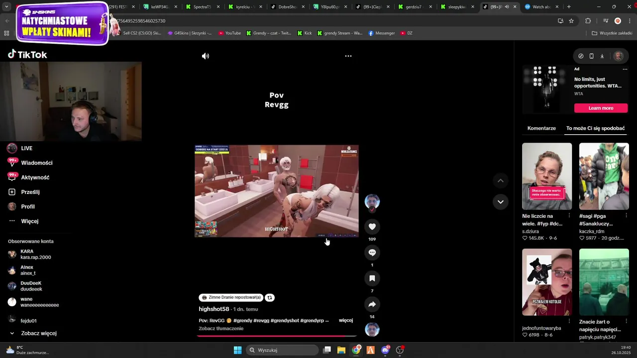
Task: Open options for '#sagi #pga' video
Action: tap(626, 216)
